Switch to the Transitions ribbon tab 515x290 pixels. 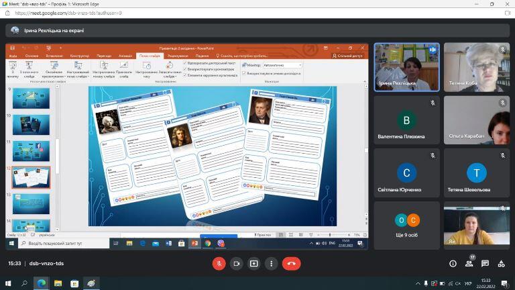click(104, 56)
